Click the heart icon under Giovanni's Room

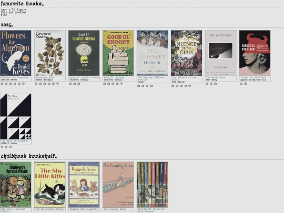coord(57,84)
